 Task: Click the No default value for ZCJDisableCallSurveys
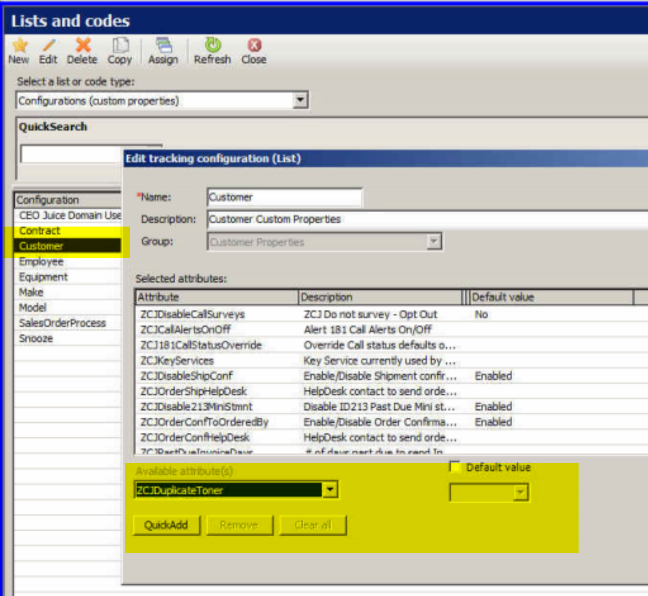[481, 314]
